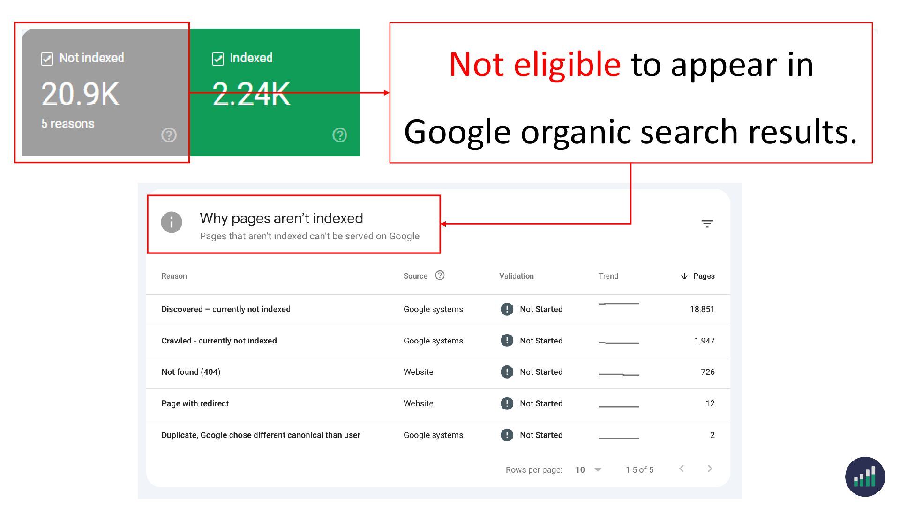Go to next page arrow in pagination
This screenshot has width=900, height=506.
[x=710, y=469]
